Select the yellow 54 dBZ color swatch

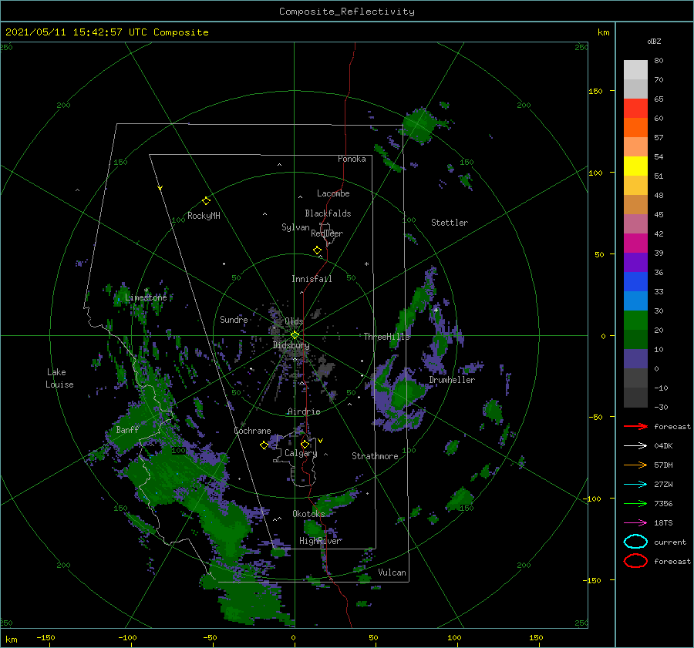(x=635, y=166)
